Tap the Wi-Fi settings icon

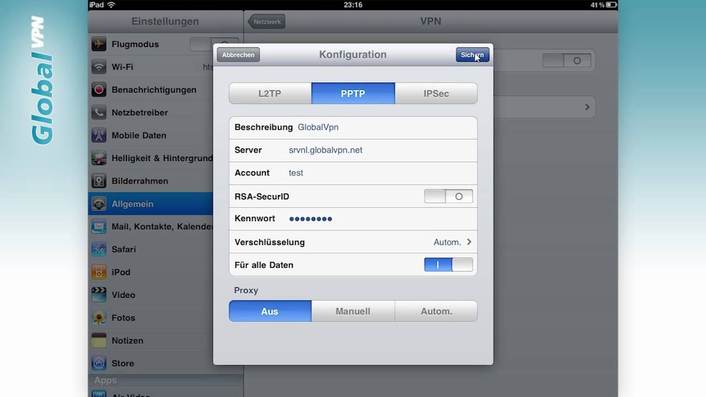coord(99,67)
